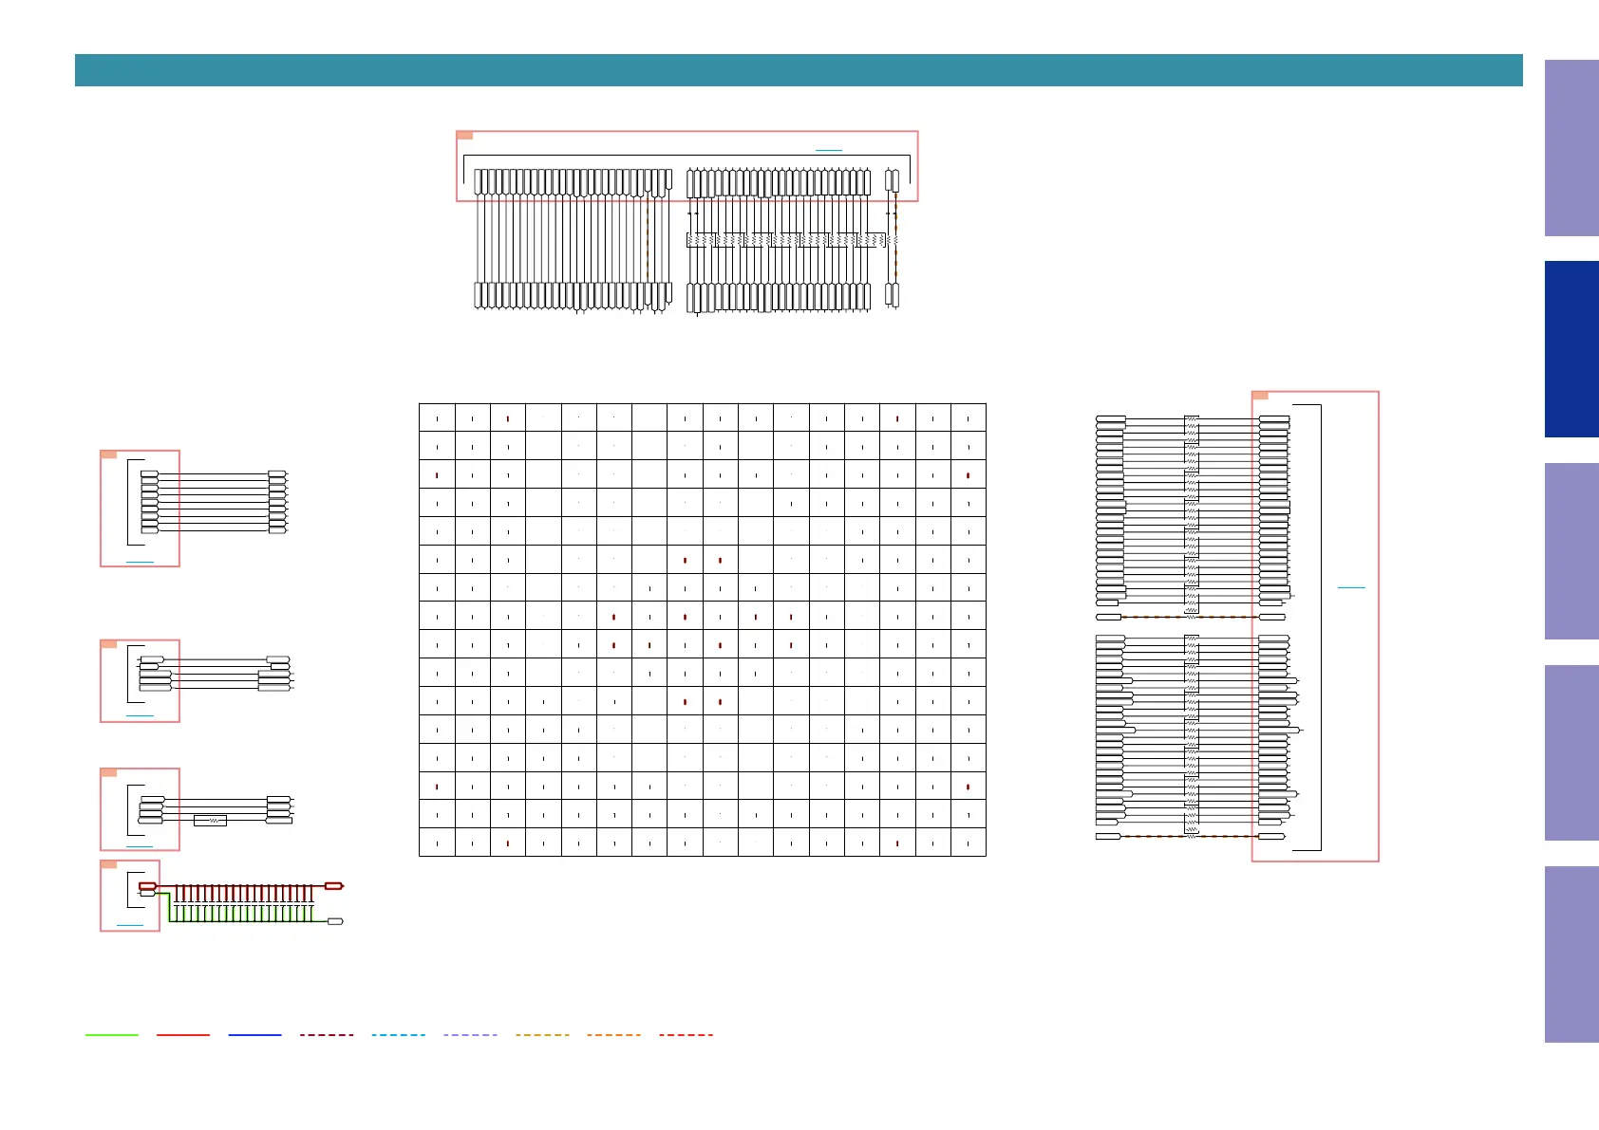This screenshot has width=1599, height=1130.
Task: Click the orange corner tag of the nine-pin connector block
Action: [x=108, y=454]
